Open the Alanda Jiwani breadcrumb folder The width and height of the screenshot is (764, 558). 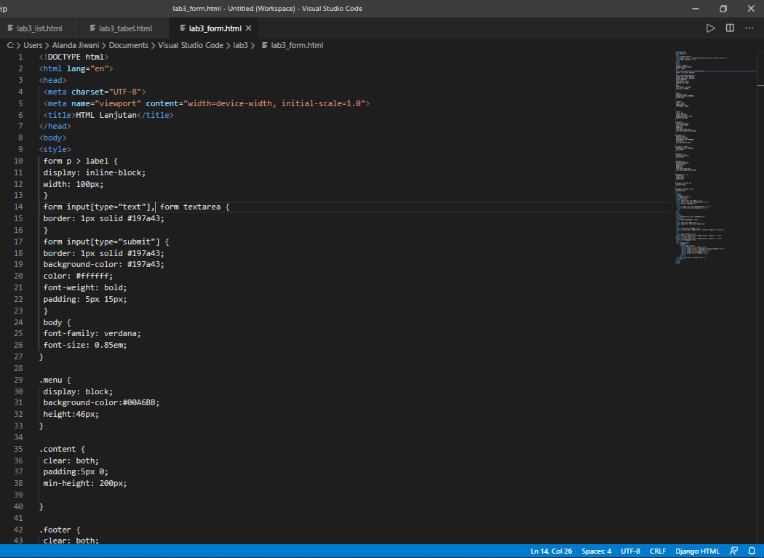tap(76, 45)
